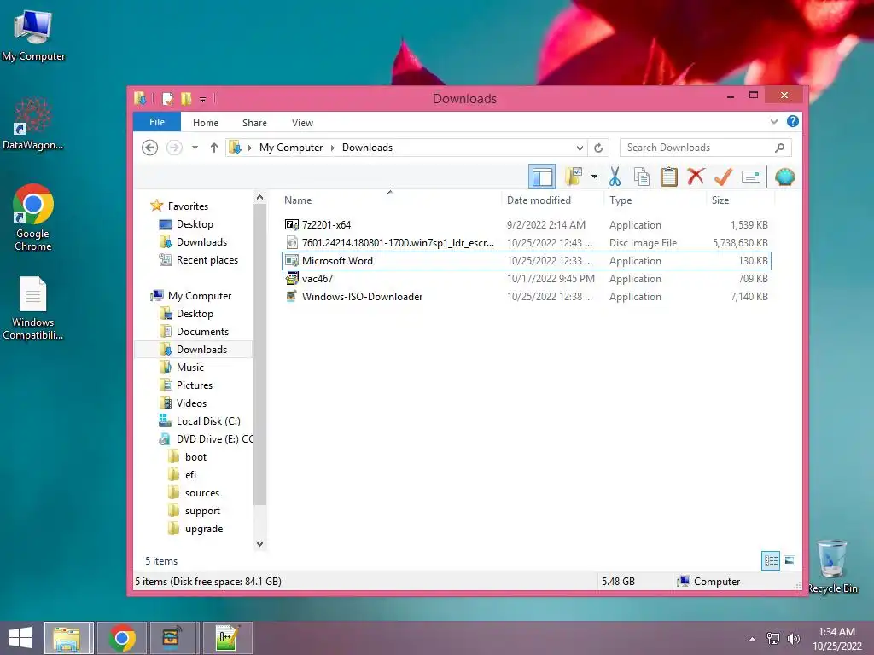Image resolution: width=874 pixels, height=655 pixels.
Task: Click the Help question mark icon
Action: click(793, 121)
